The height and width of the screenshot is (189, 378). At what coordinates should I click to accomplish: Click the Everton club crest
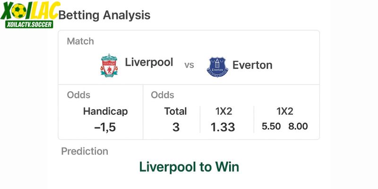(217, 66)
